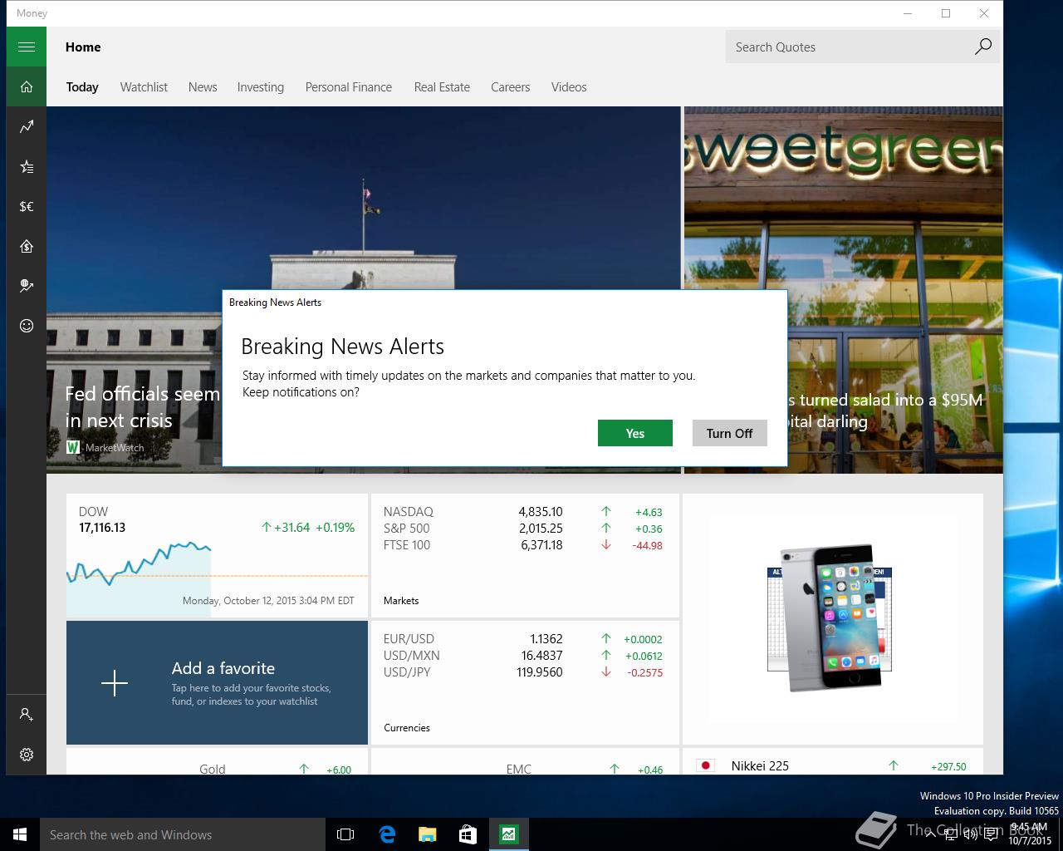Click the EUR/USD currency row
This screenshot has width=1063, height=851.
[523, 639]
